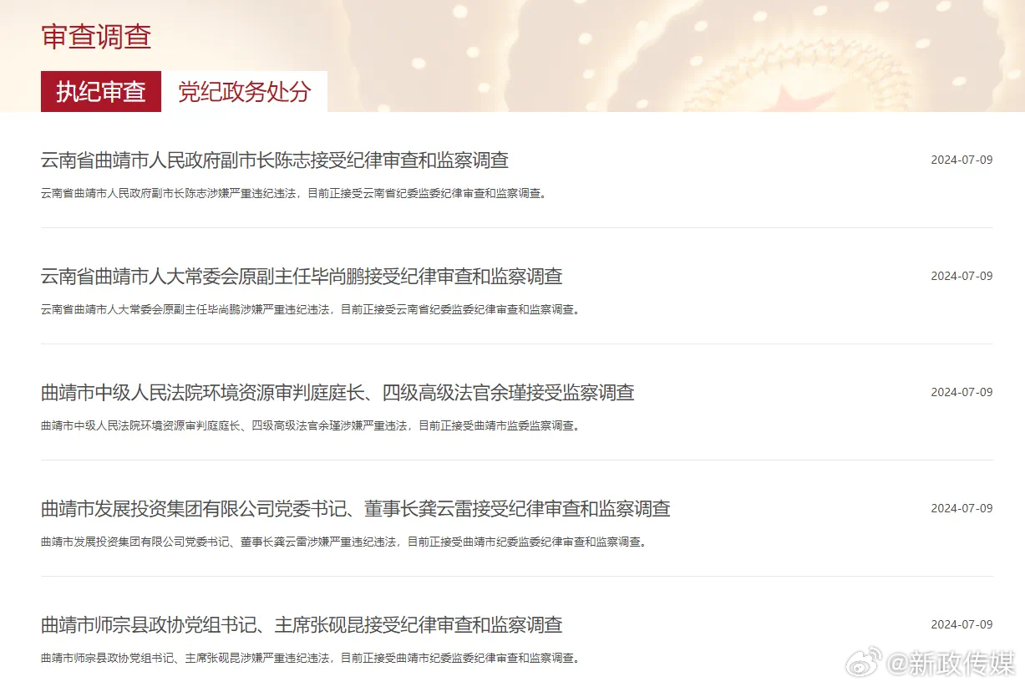Open the 党纪政务处分 tab
Screen dimensions: 1025x687
coord(244,92)
